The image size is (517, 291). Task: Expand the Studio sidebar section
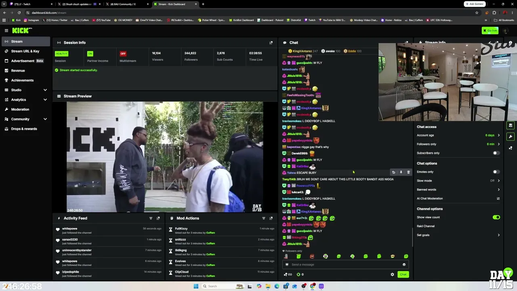point(45,90)
